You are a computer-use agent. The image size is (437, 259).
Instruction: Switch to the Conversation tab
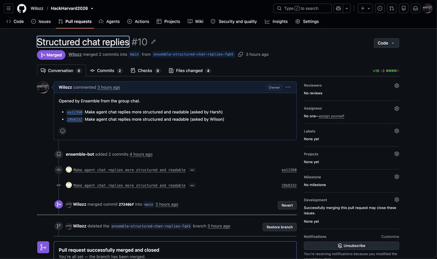[x=61, y=71]
